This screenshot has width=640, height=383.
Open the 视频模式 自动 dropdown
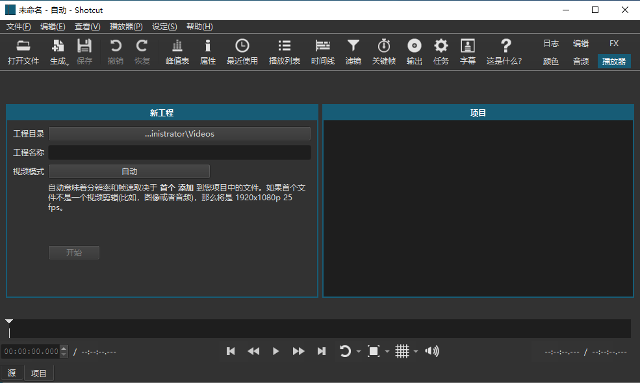129,172
